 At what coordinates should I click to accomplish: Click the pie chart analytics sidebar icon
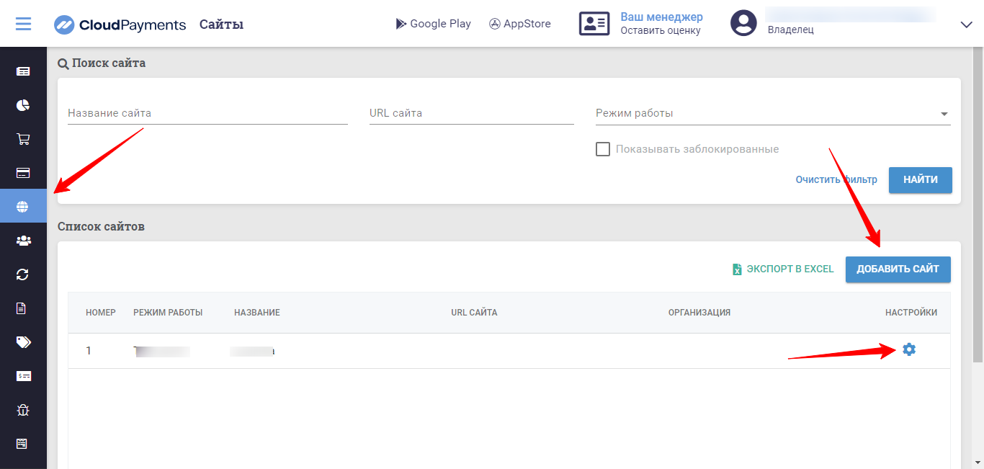coord(23,105)
